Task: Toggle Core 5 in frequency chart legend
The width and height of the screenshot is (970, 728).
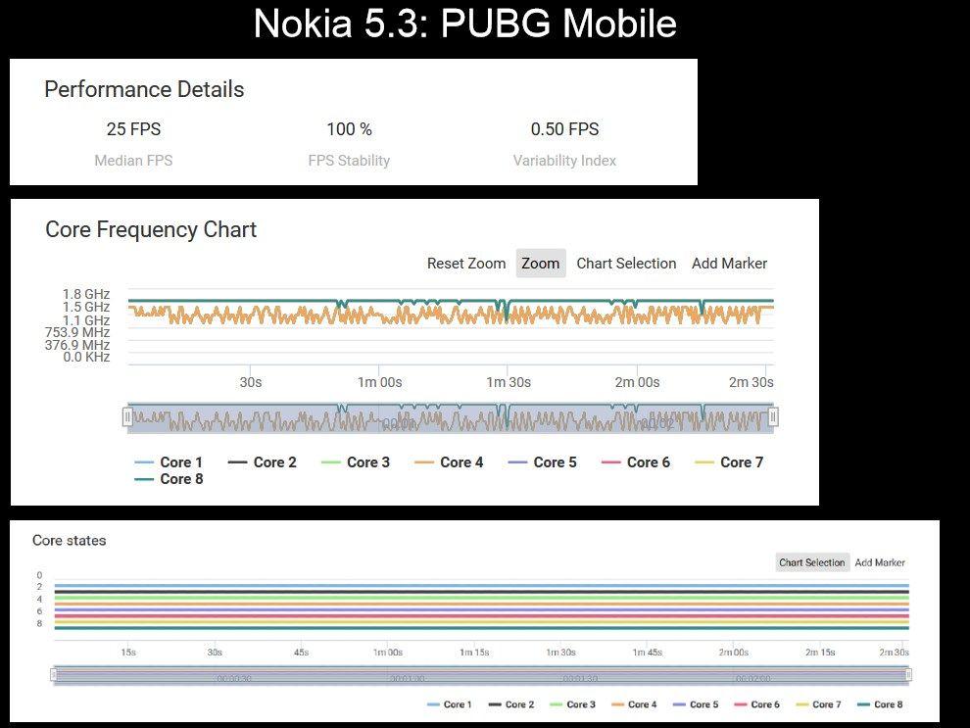Action: 543,462
